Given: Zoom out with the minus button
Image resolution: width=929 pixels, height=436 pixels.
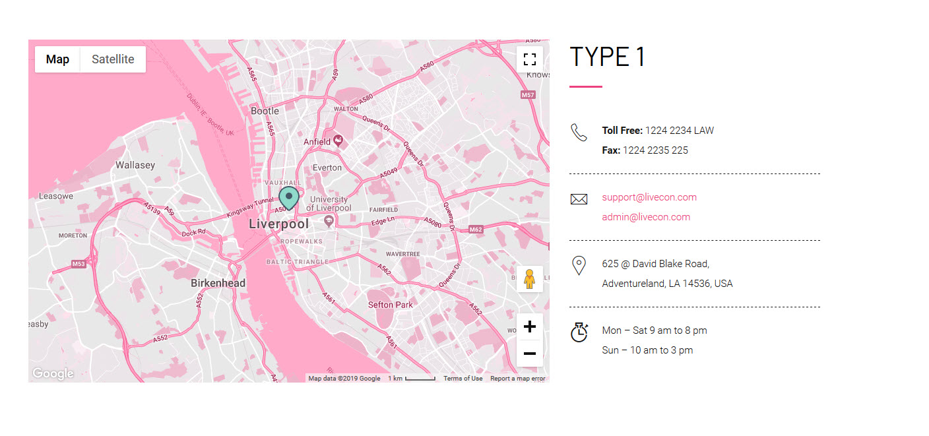Looking at the screenshot, I should [529, 354].
